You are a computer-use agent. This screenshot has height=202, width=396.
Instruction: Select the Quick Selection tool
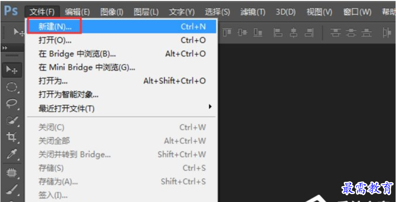click(12, 121)
